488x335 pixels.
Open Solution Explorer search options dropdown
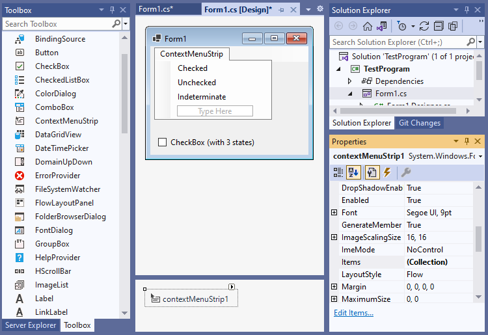tap(480, 42)
